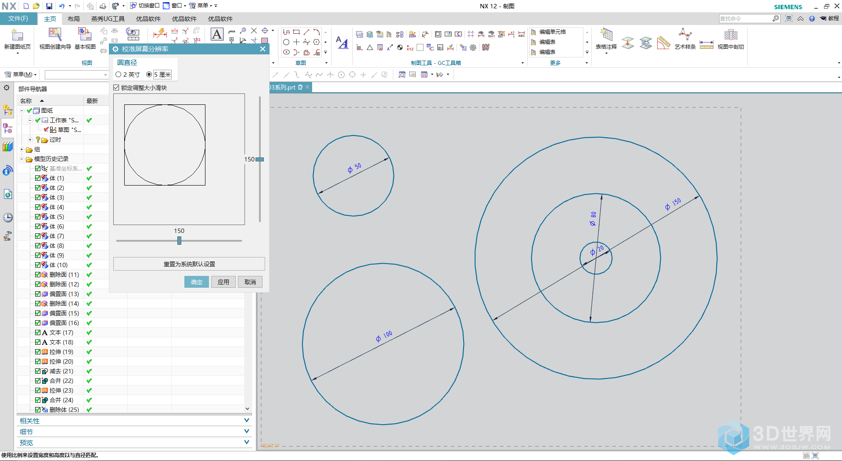Click the print icon in the quick toolbar
The width and height of the screenshot is (842, 461).
(x=103, y=6)
